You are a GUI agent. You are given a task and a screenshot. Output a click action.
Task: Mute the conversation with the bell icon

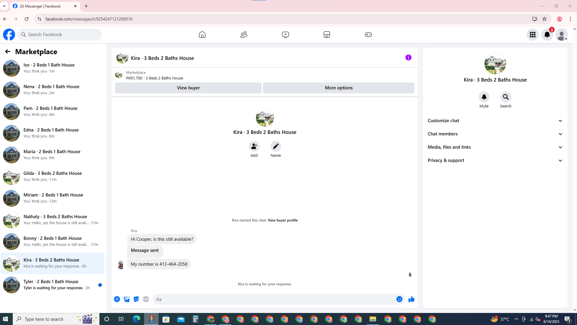[484, 97]
